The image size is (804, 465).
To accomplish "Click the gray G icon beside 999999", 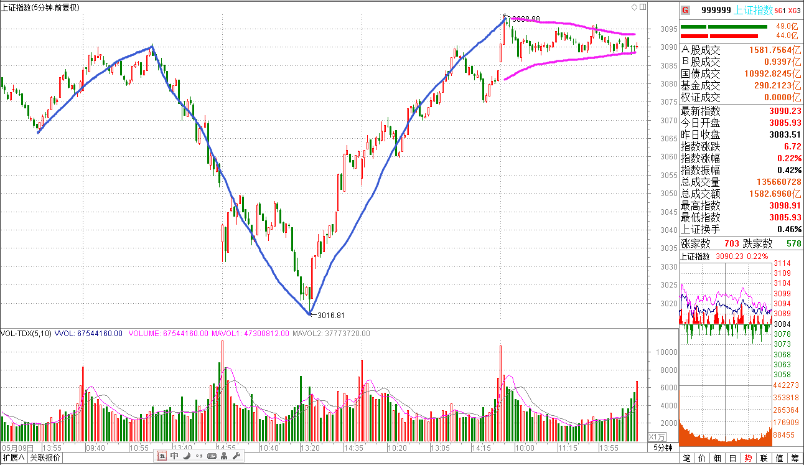I will [x=686, y=10].
